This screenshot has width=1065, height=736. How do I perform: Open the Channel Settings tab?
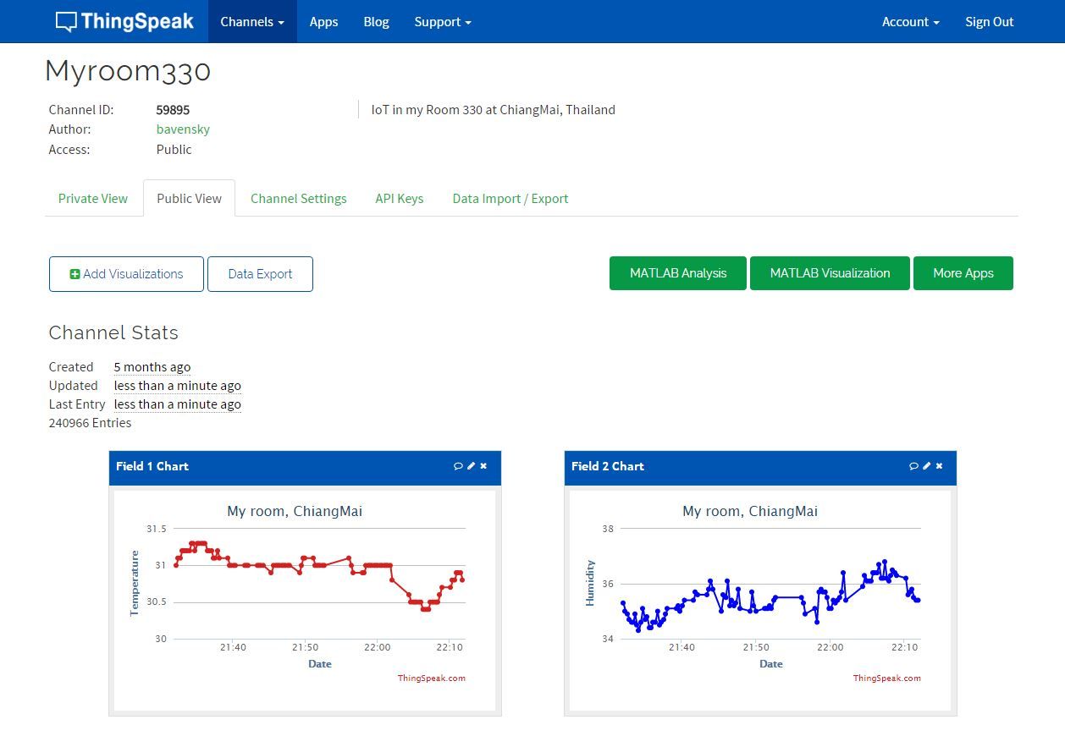point(298,199)
